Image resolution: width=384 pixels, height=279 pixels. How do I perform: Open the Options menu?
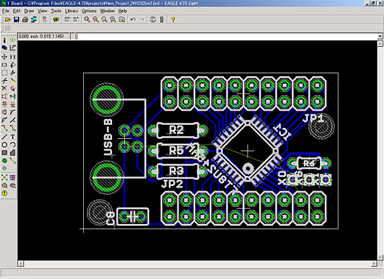pos(90,11)
